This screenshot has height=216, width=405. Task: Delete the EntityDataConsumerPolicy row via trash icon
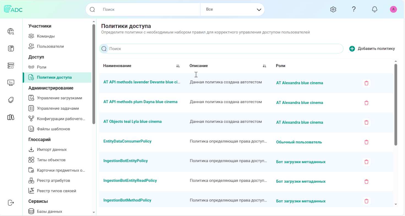(x=366, y=142)
